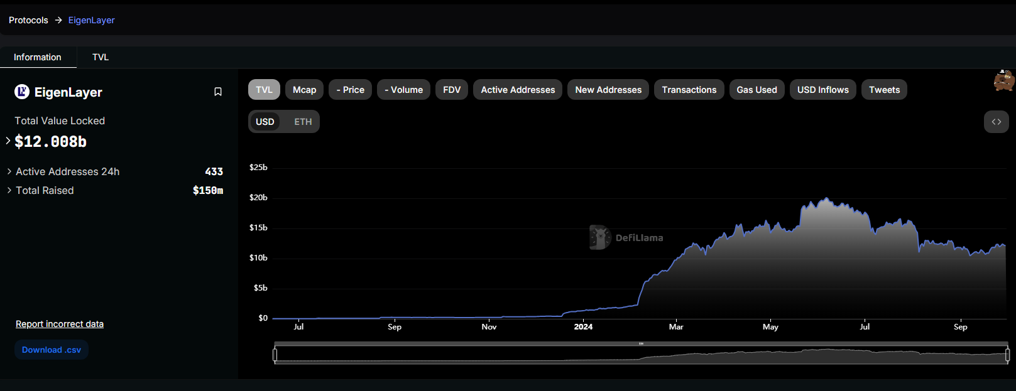This screenshot has height=391, width=1016.
Task: Toggle the TVL chart metric
Action: pos(264,90)
